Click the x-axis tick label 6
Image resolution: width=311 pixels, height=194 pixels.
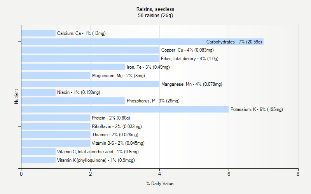coord(229,174)
